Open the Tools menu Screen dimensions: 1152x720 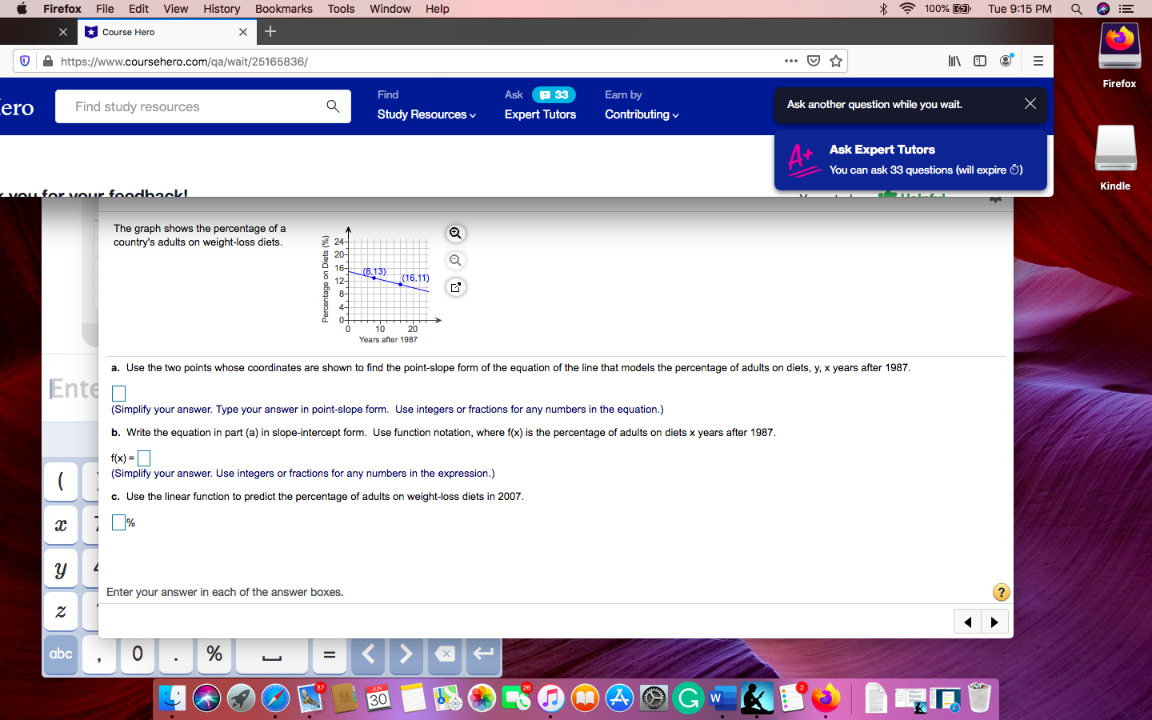341,9
